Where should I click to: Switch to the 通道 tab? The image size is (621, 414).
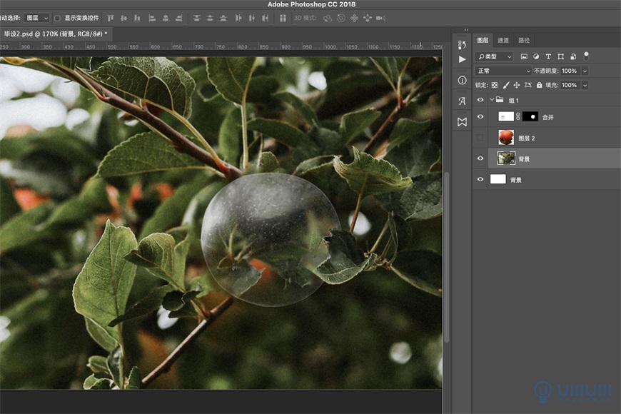click(x=503, y=41)
